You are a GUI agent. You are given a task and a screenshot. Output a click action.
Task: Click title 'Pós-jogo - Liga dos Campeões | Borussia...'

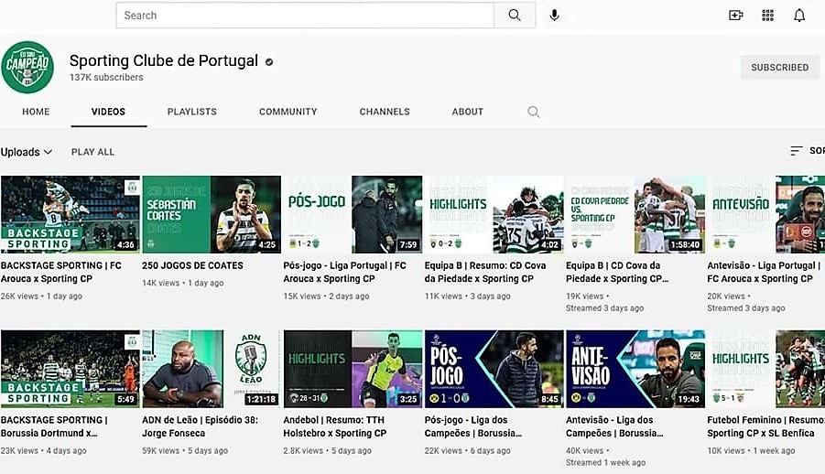click(473, 426)
